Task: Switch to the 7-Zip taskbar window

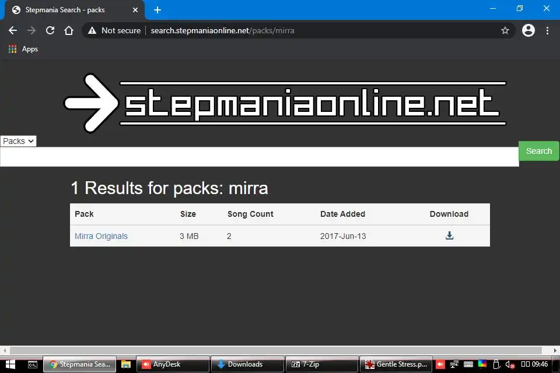Action: [x=322, y=364]
